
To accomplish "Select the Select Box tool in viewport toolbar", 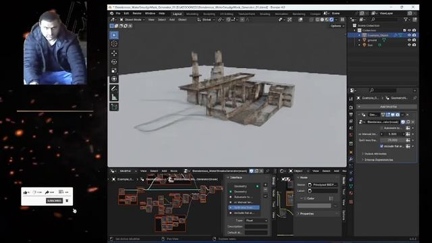I will pos(114,35).
